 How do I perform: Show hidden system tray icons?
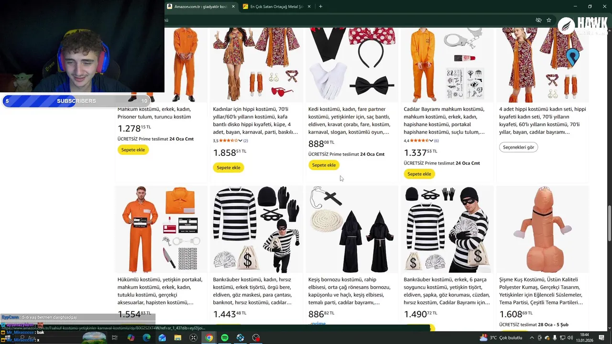(531, 338)
